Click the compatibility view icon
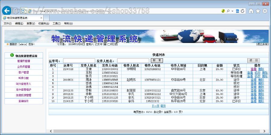The height and width of the screenshot is (135, 271). click(x=238, y=11)
